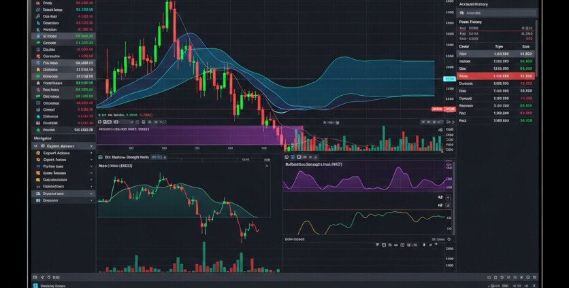Click the highlighted blue icon above the purple oscillator

[x=293, y=157]
